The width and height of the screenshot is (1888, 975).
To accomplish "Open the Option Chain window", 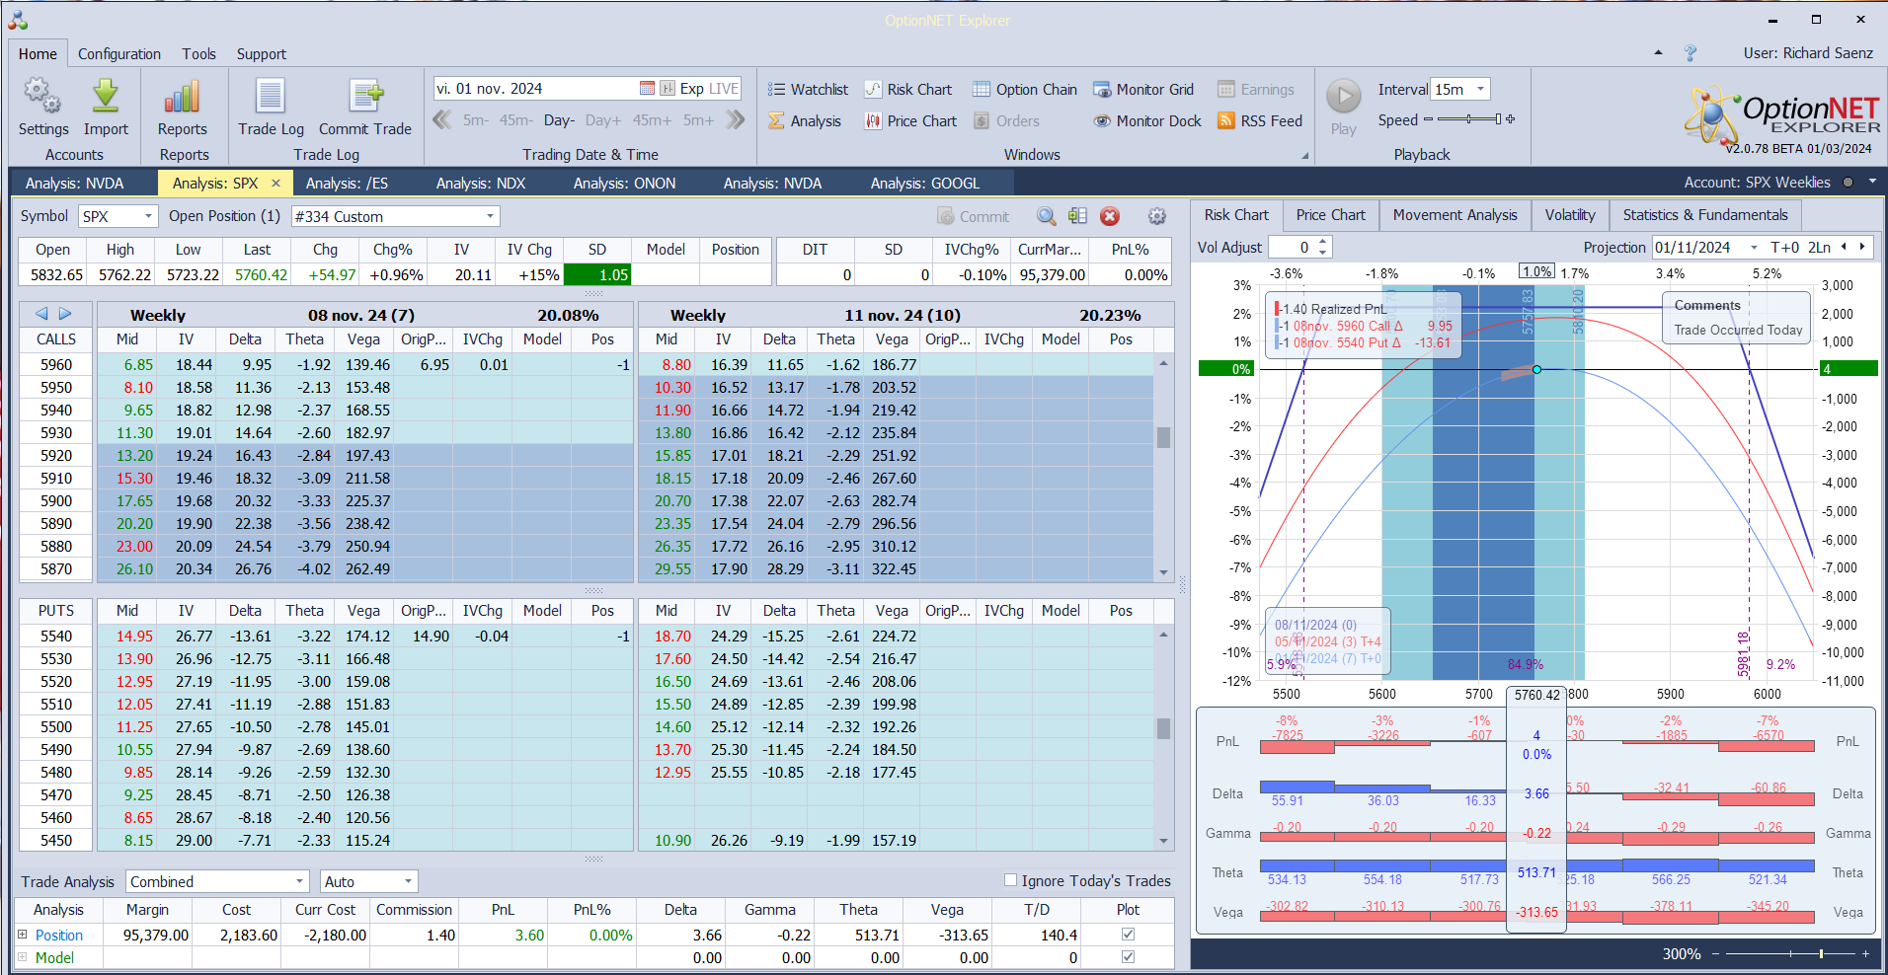I will point(1025,90).
